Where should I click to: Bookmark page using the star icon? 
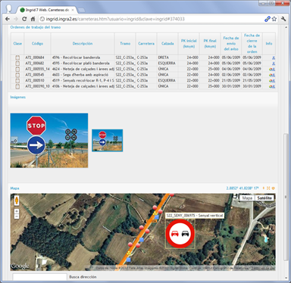point(274,19)
